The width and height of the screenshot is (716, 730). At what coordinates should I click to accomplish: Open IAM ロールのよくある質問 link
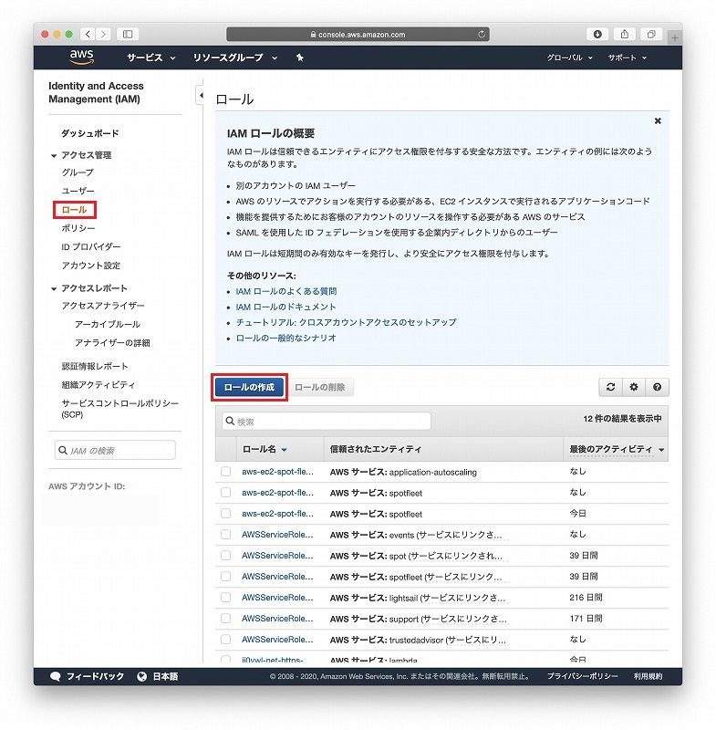click(286, 291)
